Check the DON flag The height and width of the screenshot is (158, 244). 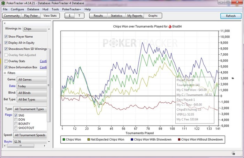pos(16,119)
